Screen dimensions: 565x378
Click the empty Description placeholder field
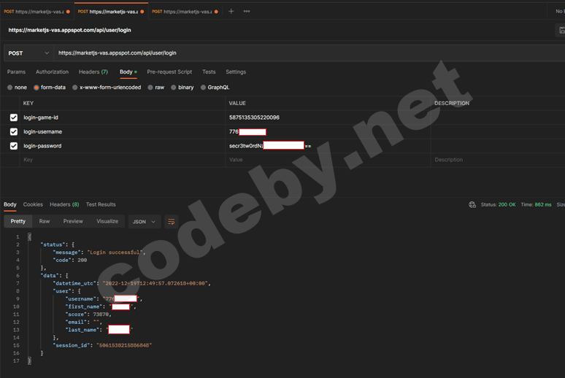498,160
